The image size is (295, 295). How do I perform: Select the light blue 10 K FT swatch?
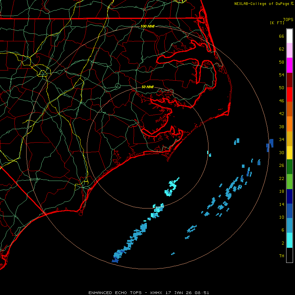click(289, 226)
